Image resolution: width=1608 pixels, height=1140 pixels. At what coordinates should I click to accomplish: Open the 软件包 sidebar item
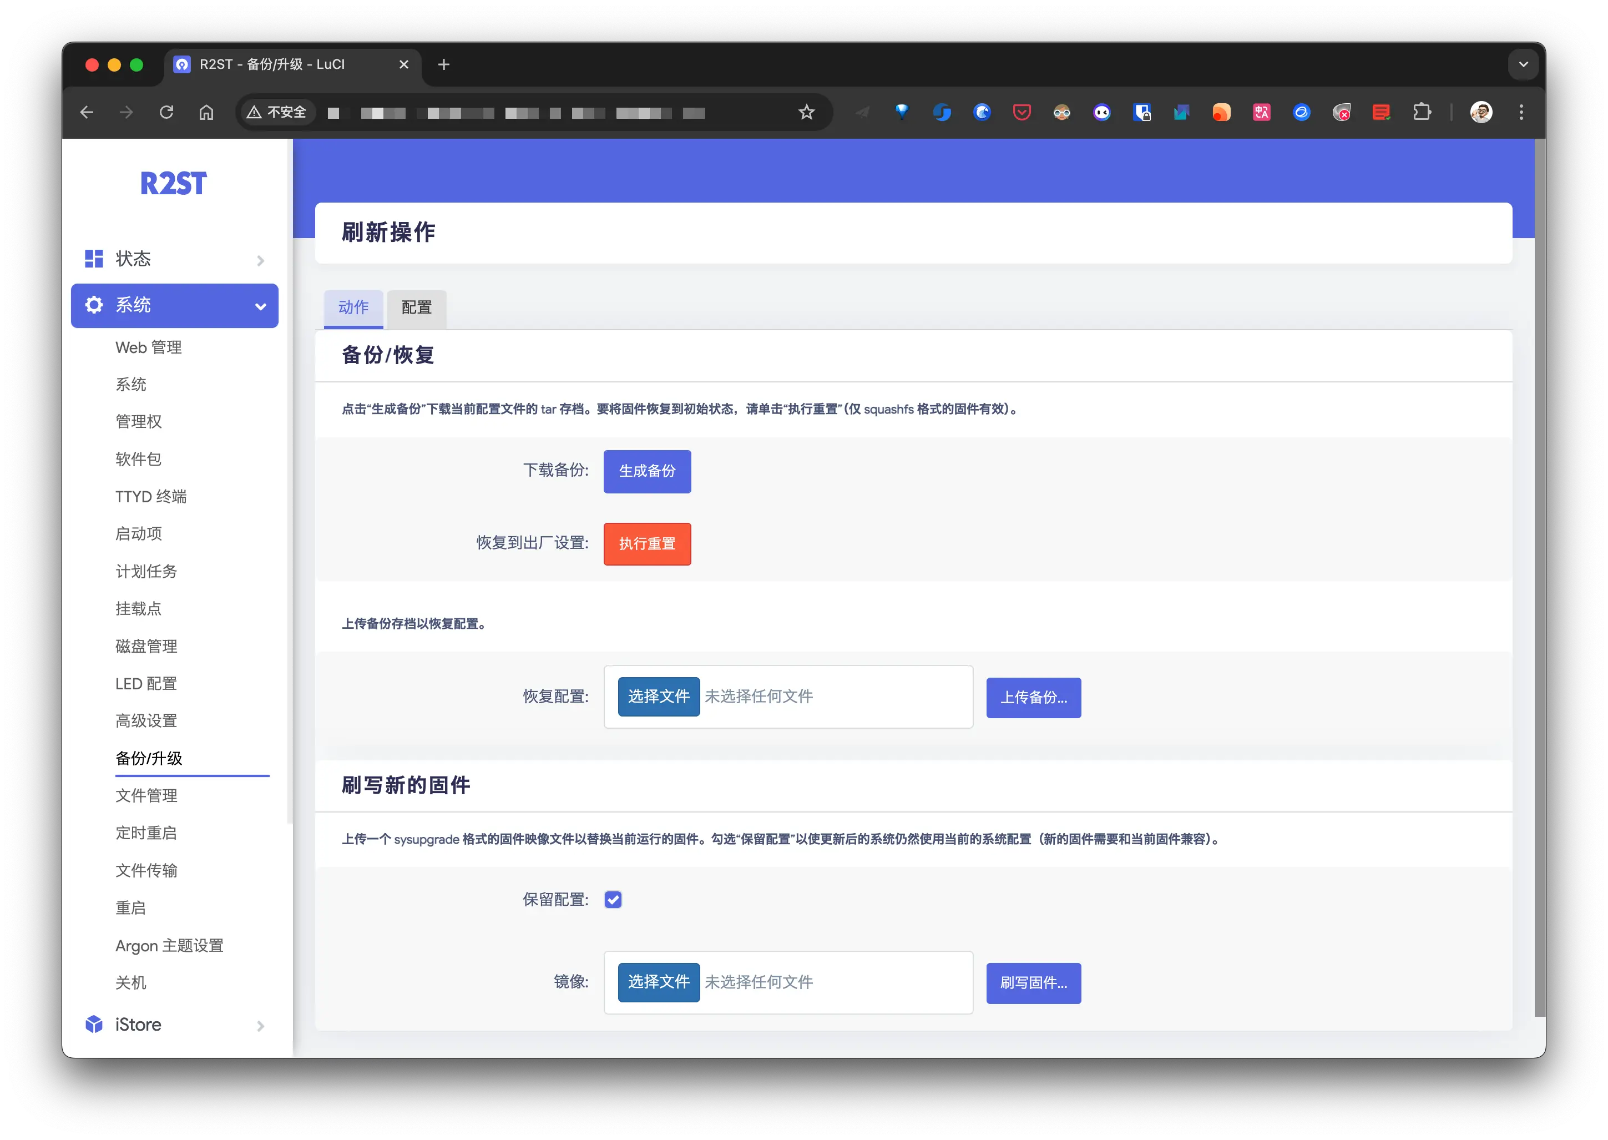(x=138, y=459)
